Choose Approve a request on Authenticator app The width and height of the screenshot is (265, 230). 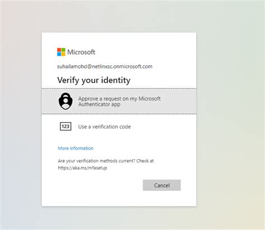tap(119, 101)
